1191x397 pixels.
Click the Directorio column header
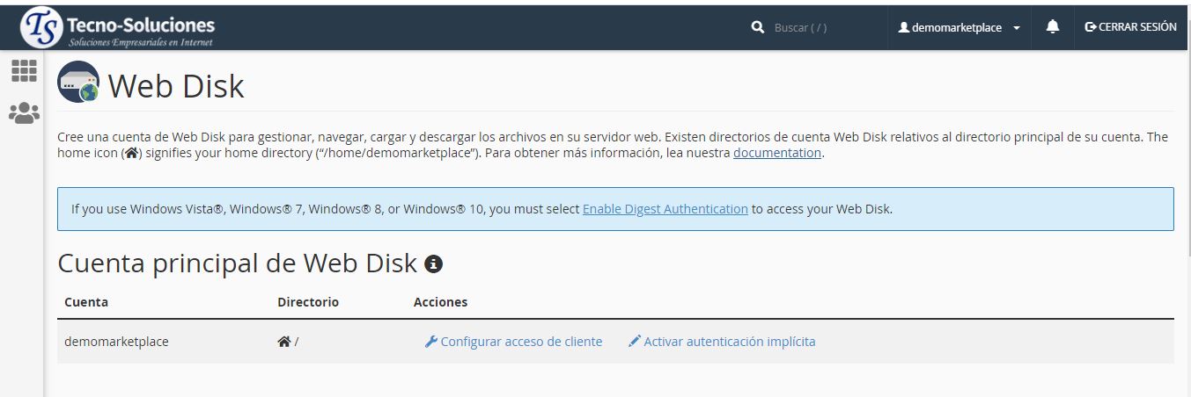[307, 302]
